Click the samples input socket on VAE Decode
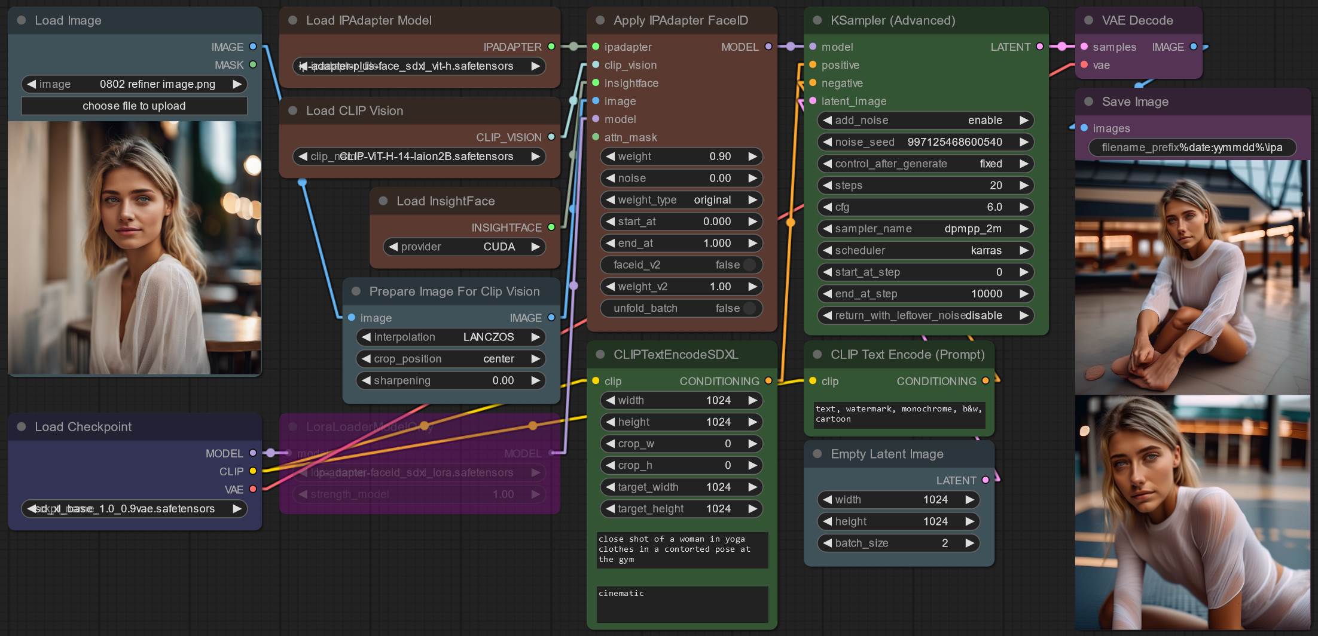The height and width of the screenshot is (636, 1318). 1084,47
